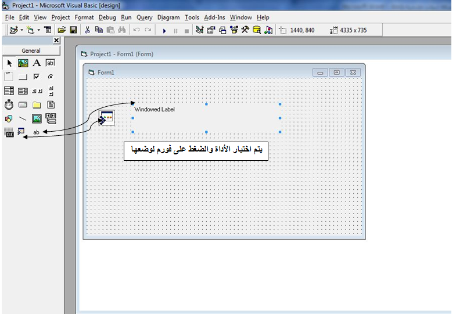This screenshot has width=456, height=314.
Task: Select the Frame control tool
Action: point(9,77)
